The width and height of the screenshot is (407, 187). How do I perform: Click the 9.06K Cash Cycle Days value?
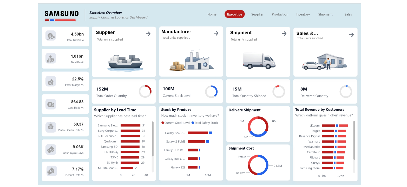coord(78,147)
